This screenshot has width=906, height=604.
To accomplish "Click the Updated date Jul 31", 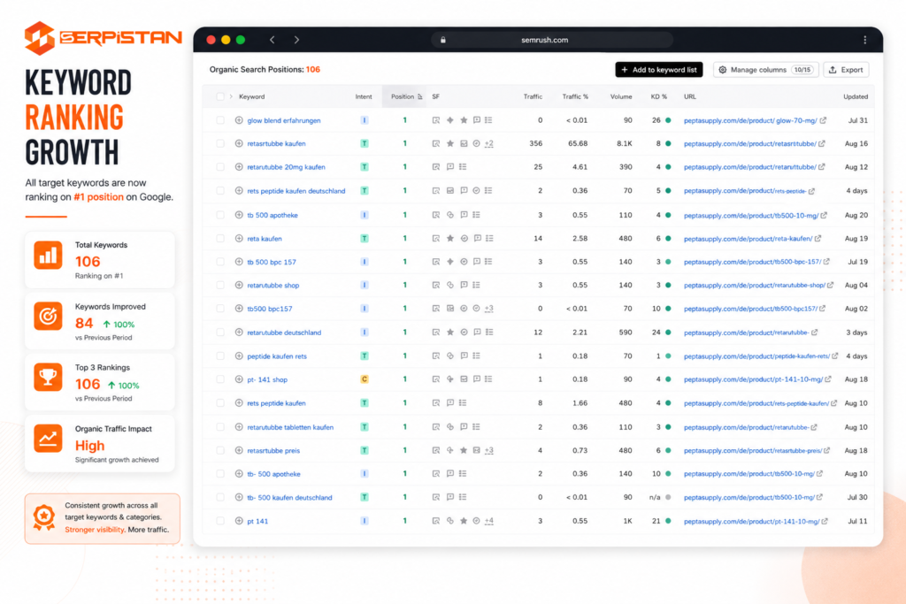I will [x=857, y=120].
